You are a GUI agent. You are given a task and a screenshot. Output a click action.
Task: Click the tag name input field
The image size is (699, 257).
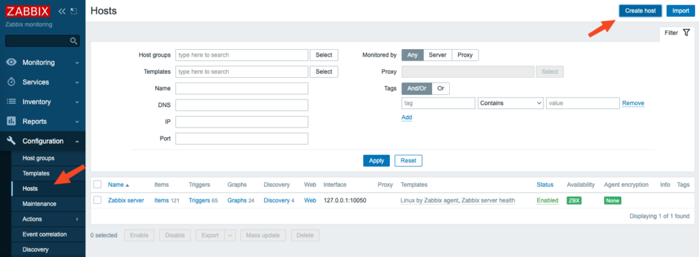[x=438, y=104]
